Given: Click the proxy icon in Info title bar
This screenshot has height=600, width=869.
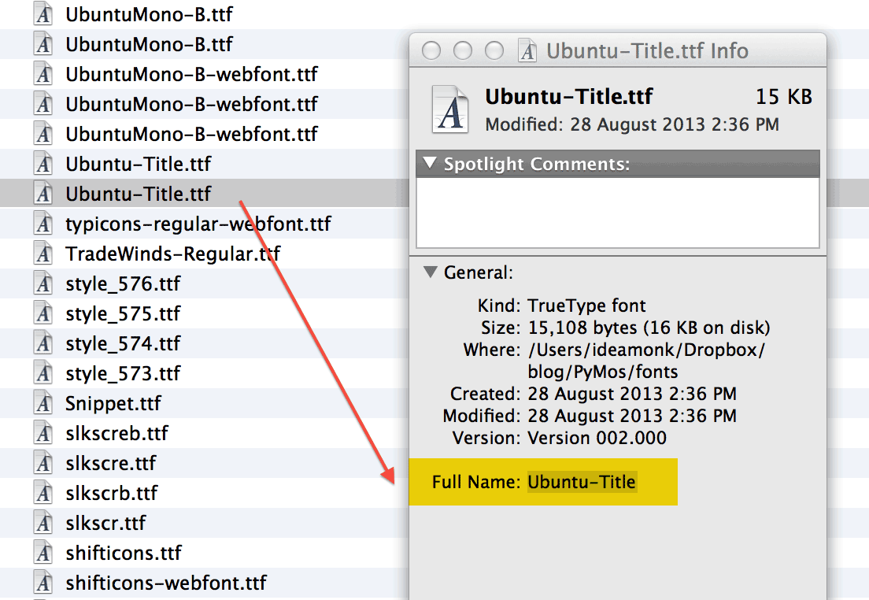Looking at the screenshot, I should pos(527,51).
